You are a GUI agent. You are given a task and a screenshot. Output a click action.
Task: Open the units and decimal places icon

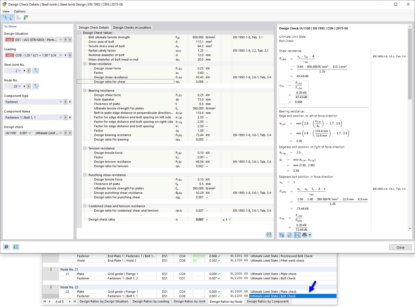pos(16,247)
